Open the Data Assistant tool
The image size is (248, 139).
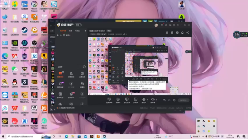pos(60,95)
